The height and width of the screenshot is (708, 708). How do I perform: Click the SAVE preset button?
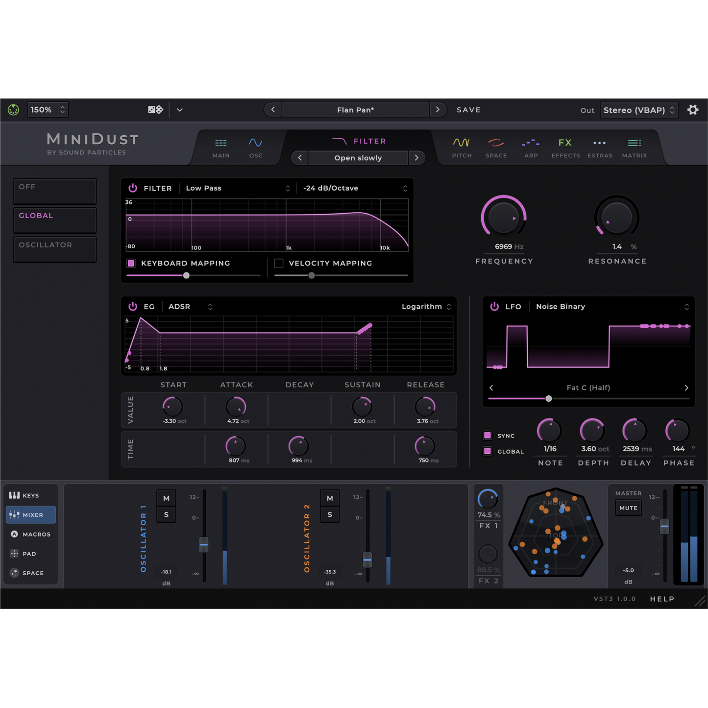[x=468, y=110]
